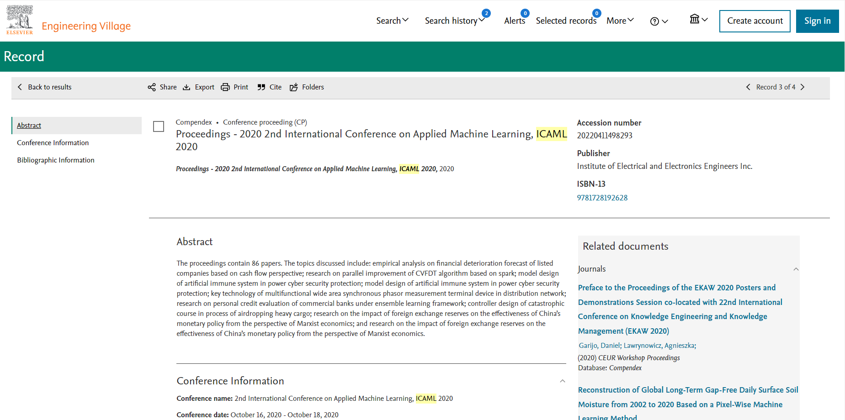Image resolution: width=845 pixels, height=420 pixels.
Task: Open the Alerts menu item
Action: tap(515, 21)
